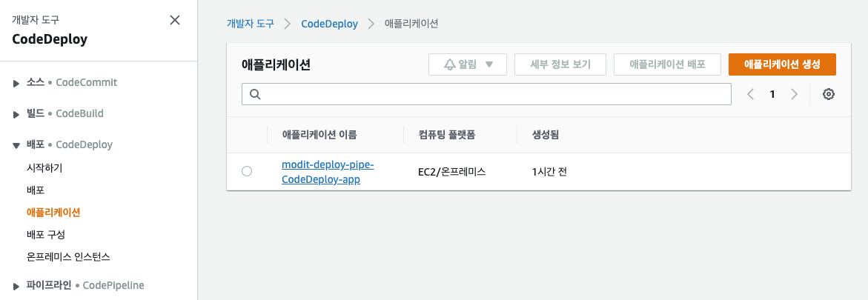Go to the next page arrow

coord(794,94)
